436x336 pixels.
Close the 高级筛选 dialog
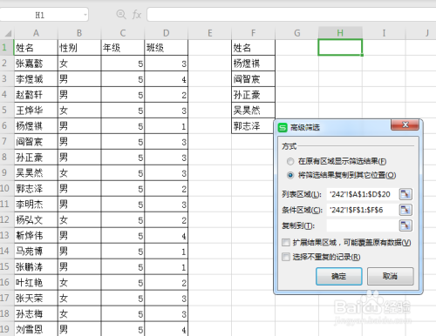pyautogui.click(x=405, y=125)
